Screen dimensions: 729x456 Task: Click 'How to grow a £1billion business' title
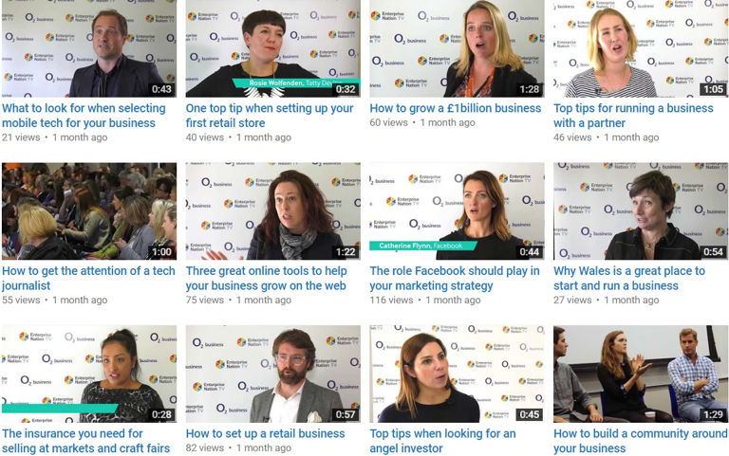(456, 108)
